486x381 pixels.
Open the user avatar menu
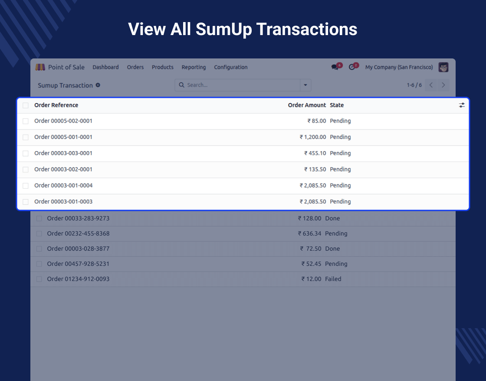click(443, 67)
